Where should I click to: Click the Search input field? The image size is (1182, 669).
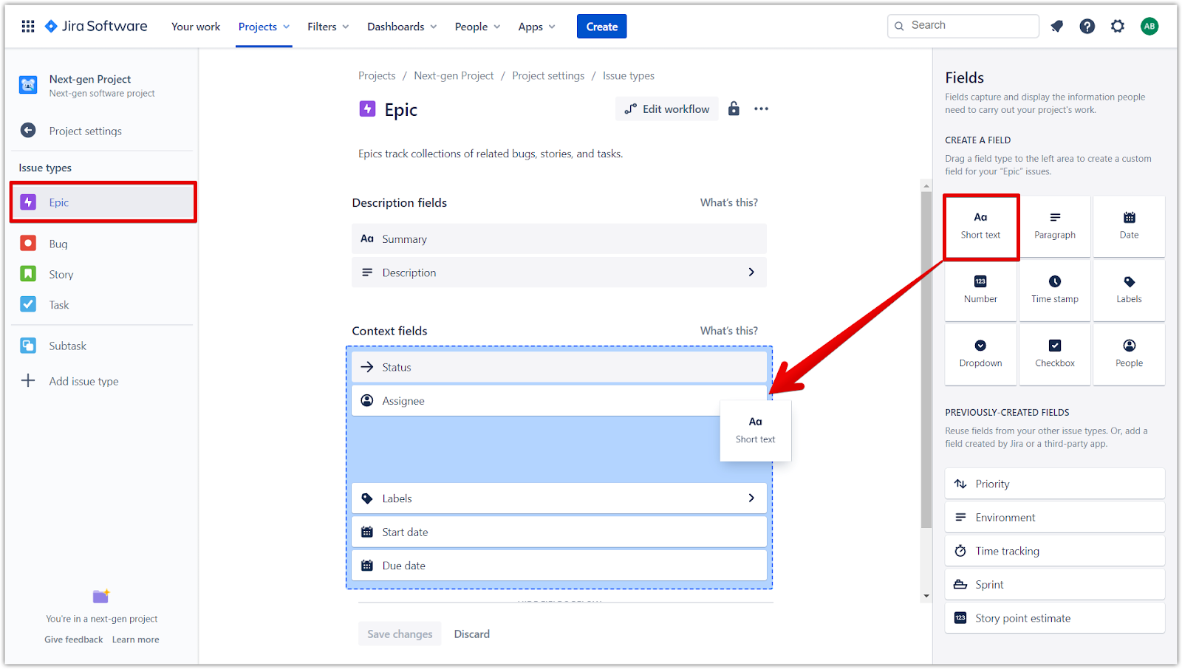coord(963,26)
